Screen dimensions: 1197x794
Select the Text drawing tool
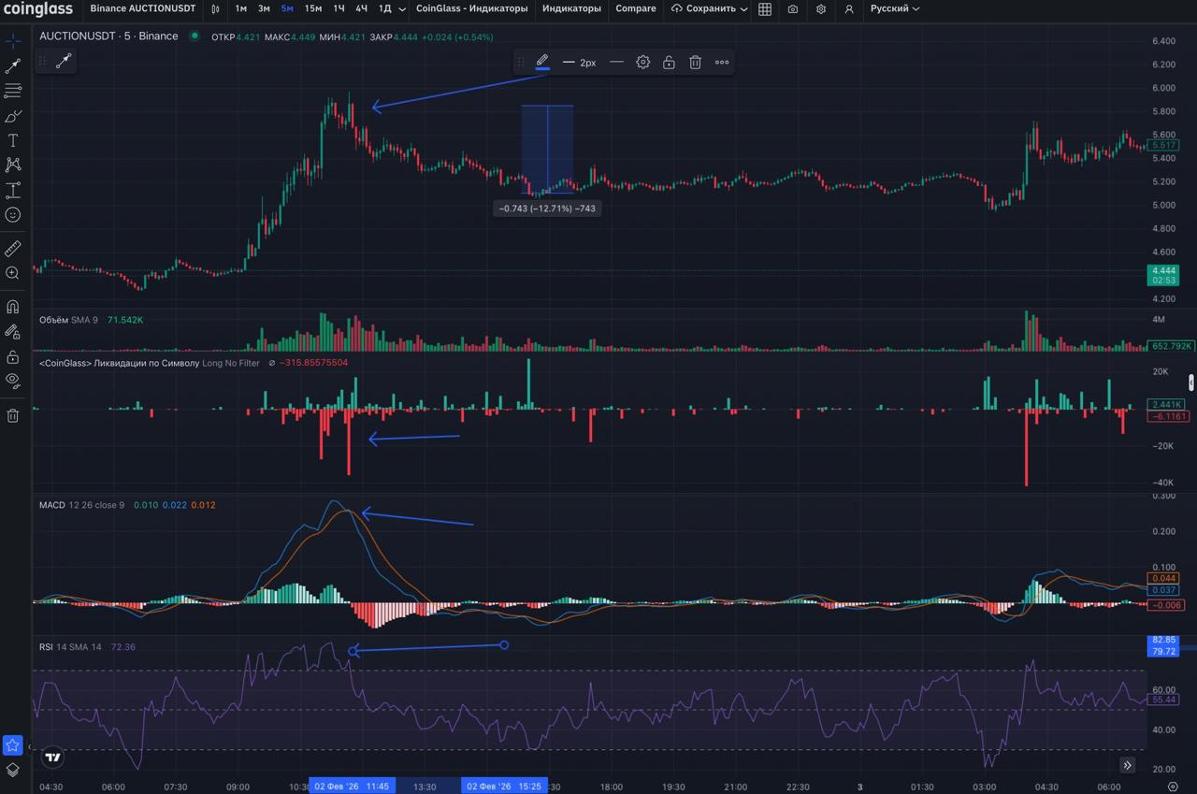tap(13, 140)
